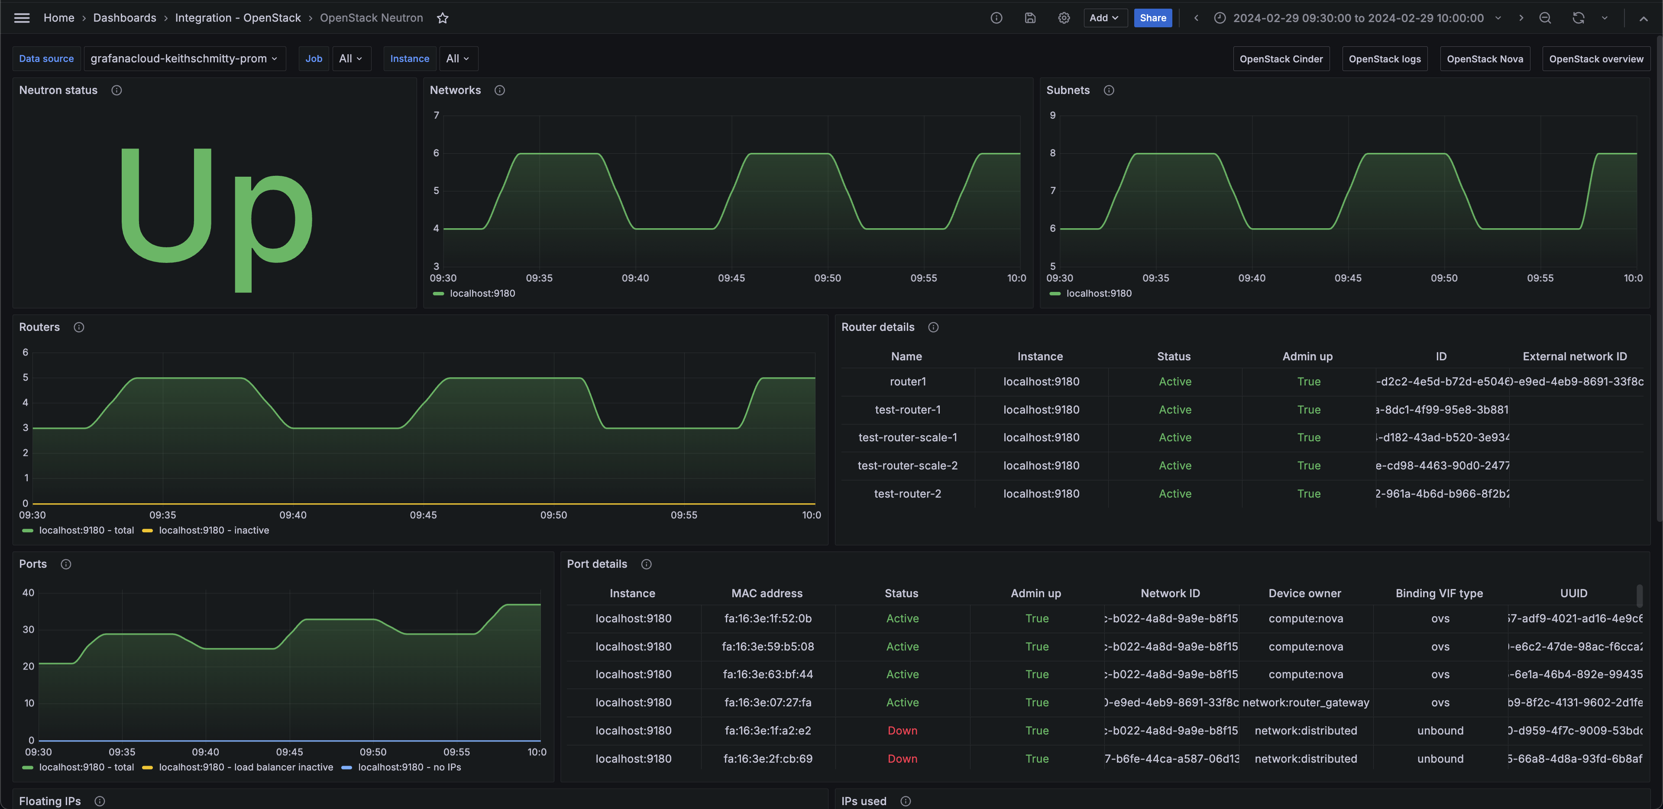Collapse the top toolbar with chevron
The height and width of the screenshot is (809, 1663).
pos(1643,18)
